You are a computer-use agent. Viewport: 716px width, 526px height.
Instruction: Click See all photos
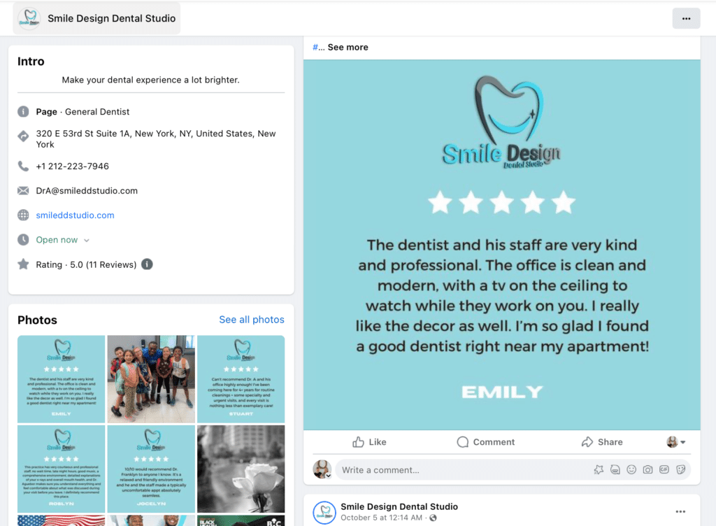pos(252,320)
